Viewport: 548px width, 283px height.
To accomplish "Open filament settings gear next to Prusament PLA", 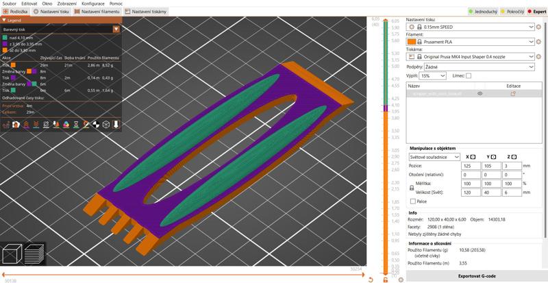I will pyautogui.click(x=538, y=42).
